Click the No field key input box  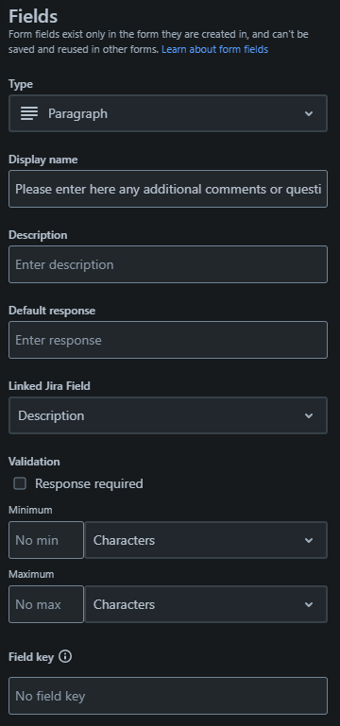[x=168, y=696]
